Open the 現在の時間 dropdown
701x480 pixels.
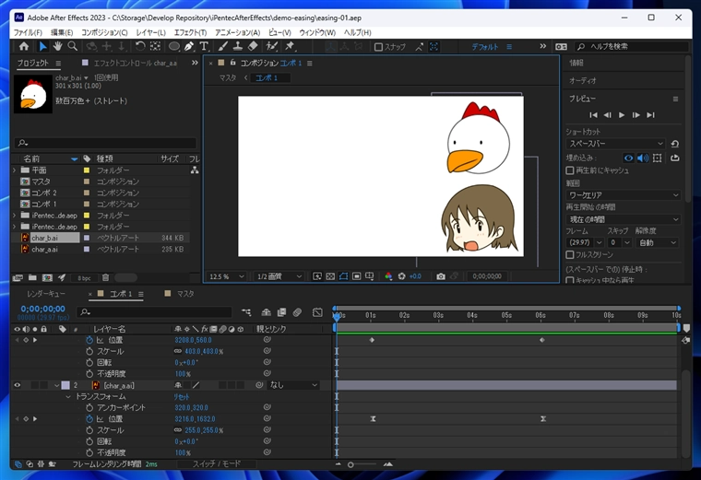(624, 219)
